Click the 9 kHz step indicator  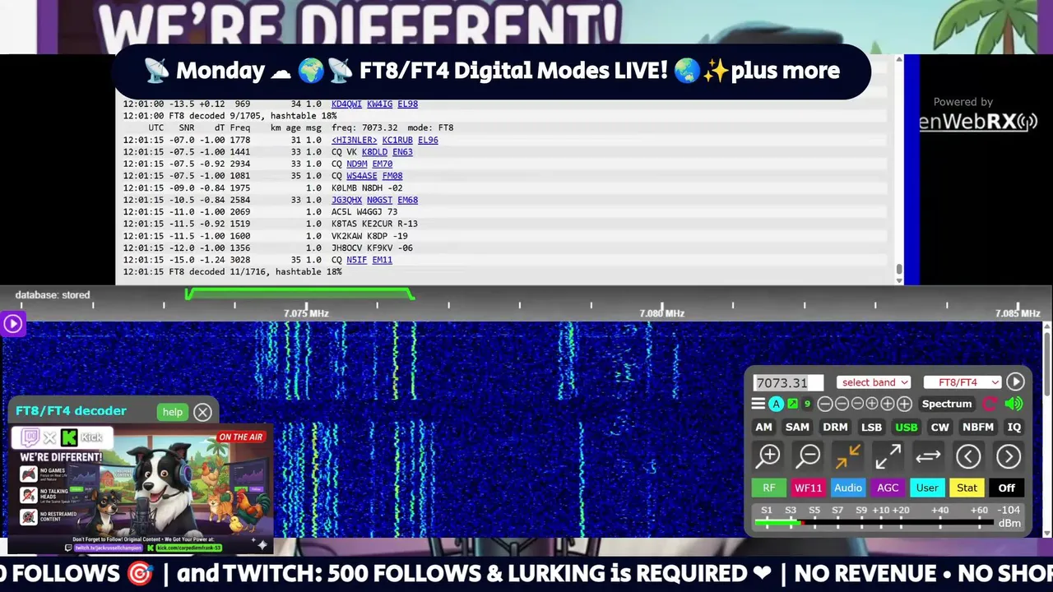pos(807,404)
